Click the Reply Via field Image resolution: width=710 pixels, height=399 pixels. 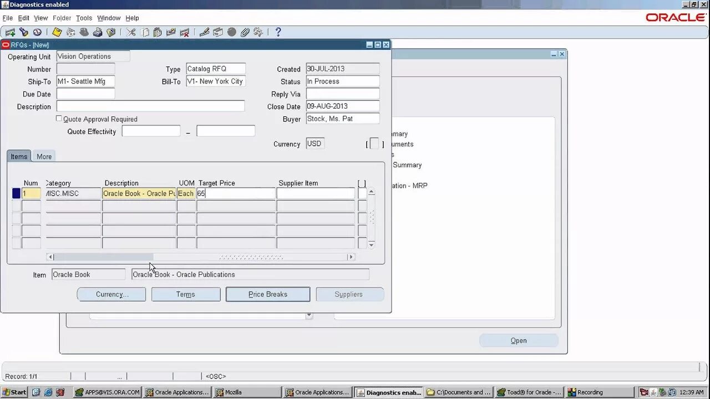tap(343, 94)
